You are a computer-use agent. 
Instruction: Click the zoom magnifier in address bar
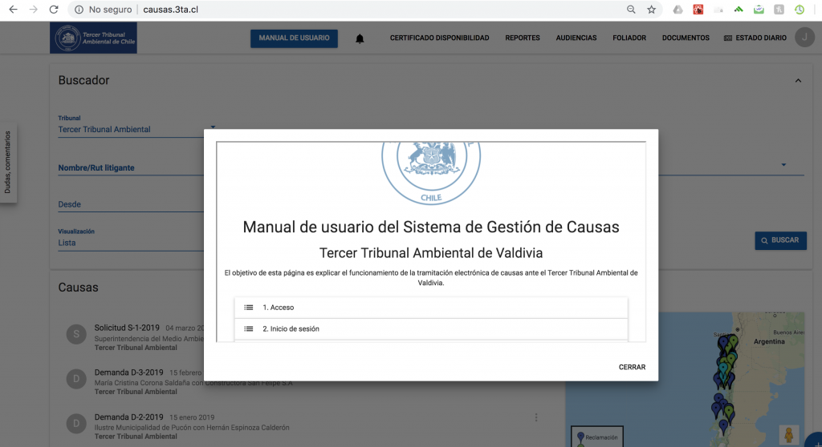coord(632,10)
